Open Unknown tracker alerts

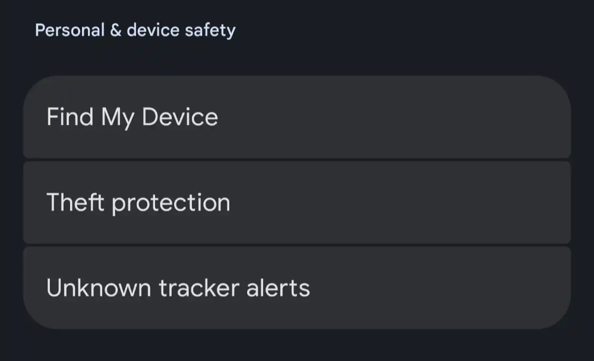point(297,288)
